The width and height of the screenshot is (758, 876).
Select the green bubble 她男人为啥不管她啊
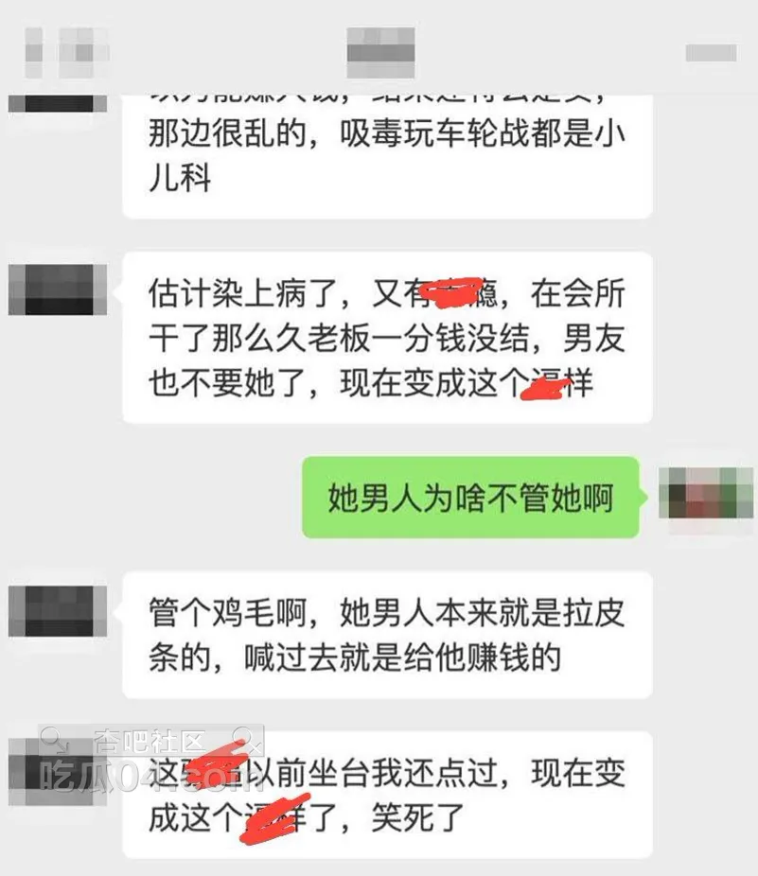point(470,498)
